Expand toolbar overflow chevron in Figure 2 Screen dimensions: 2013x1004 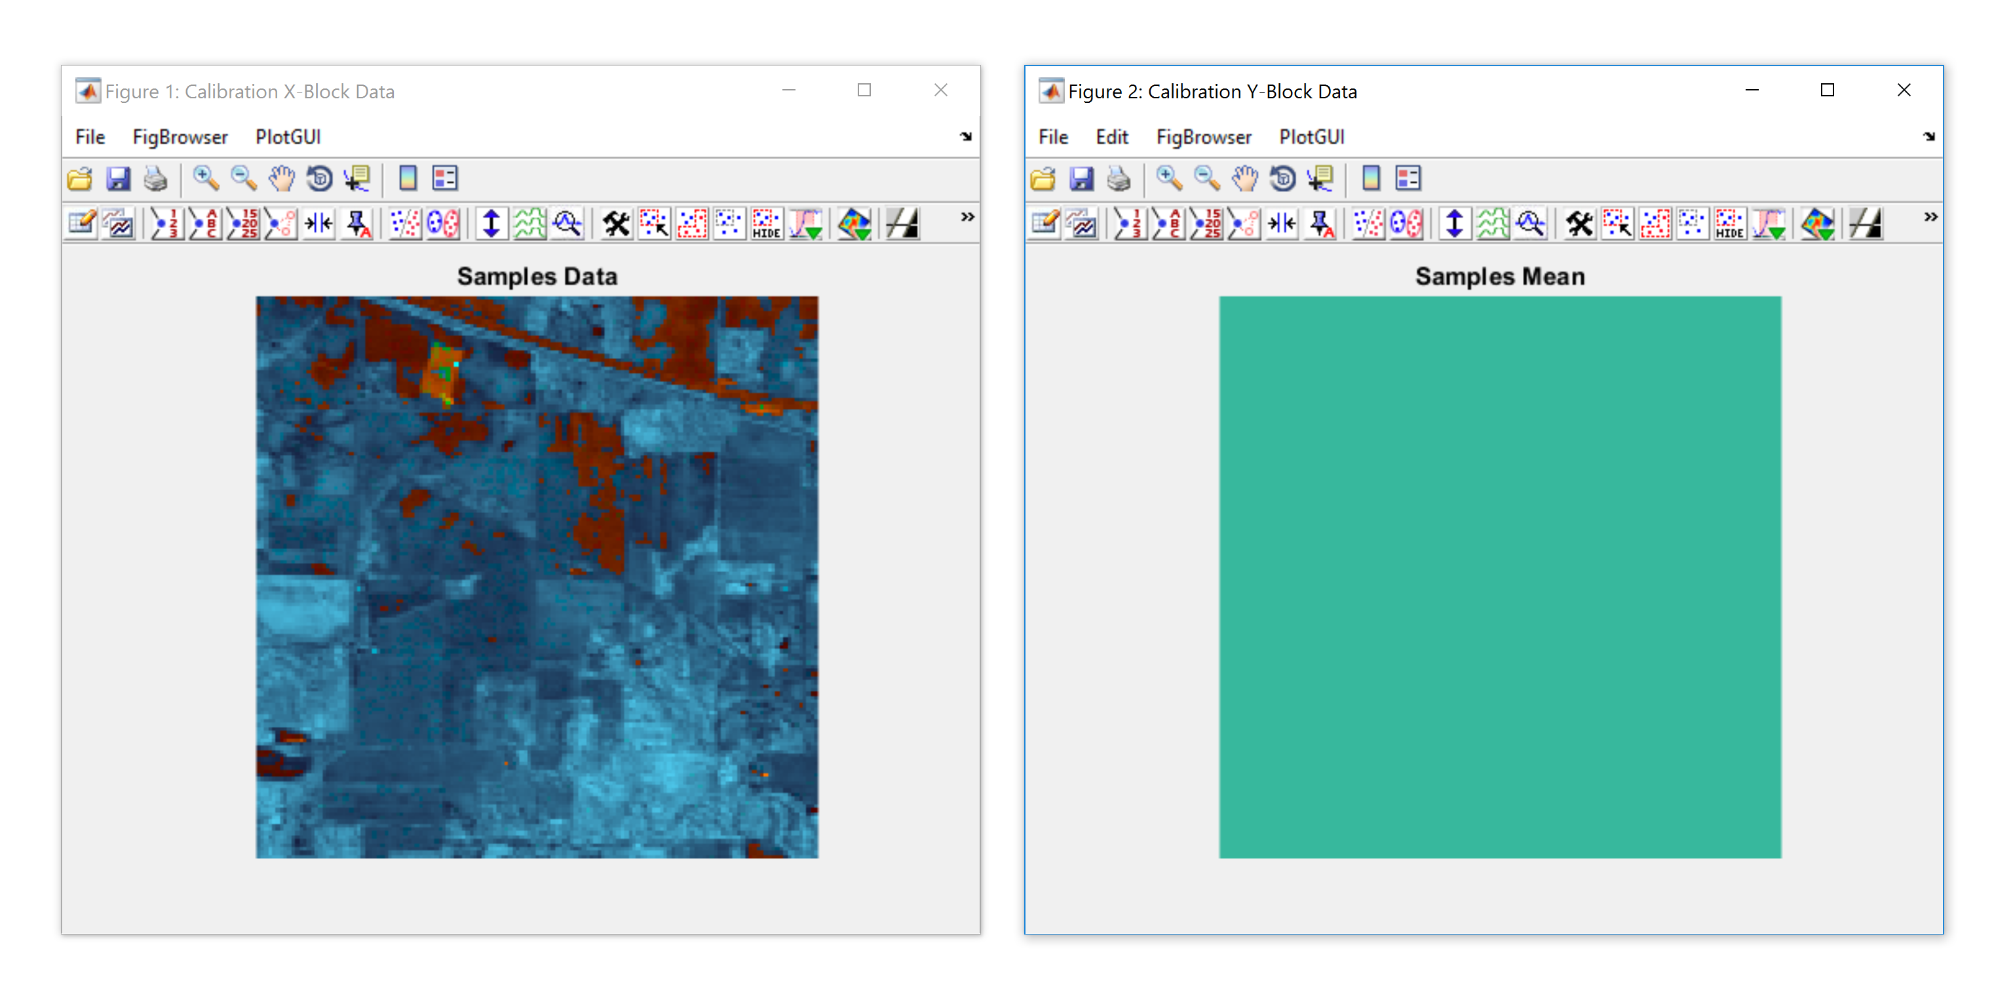1930,216
